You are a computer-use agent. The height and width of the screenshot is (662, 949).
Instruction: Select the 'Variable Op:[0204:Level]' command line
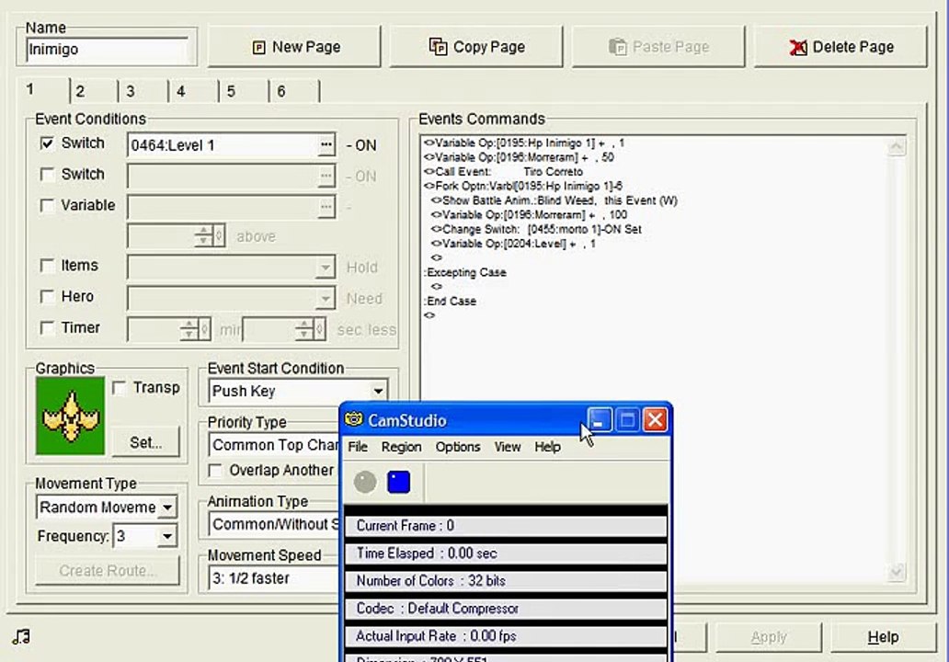pos(512,244)
